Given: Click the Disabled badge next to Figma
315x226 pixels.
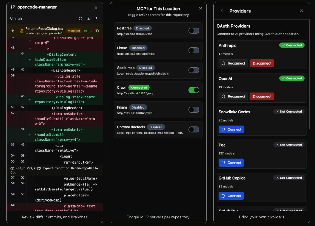Looking at the screenshot, I should tap(138, 107).
